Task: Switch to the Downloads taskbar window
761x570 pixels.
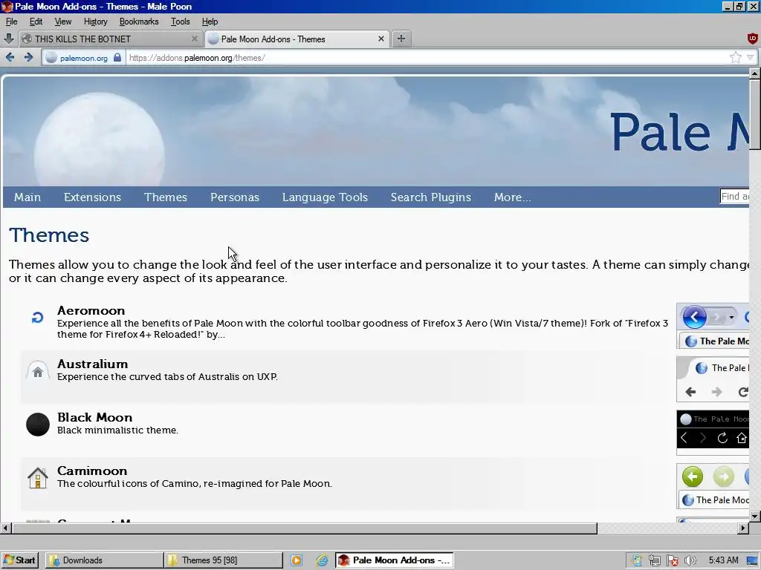Action: tap(104, 560)
